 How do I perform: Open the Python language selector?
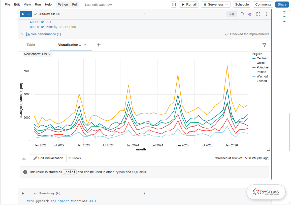[x=63, y=5]
